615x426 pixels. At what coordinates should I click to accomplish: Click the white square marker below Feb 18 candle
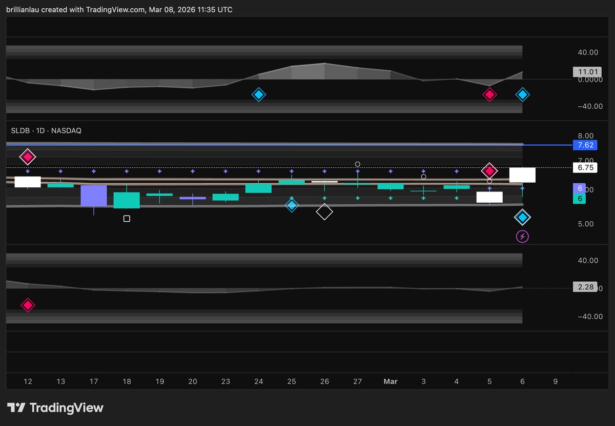pos(127,219)
